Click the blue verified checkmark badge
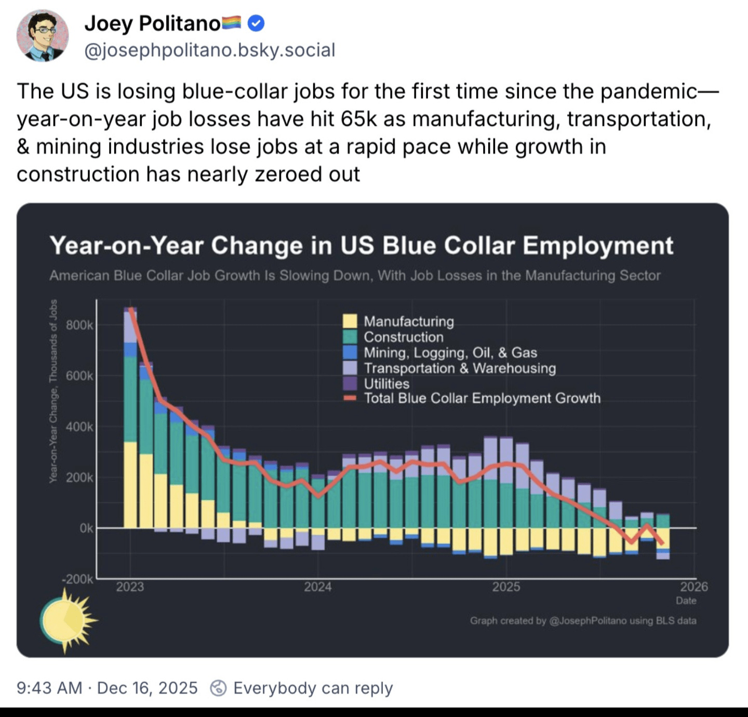The image size is (748, 717). (256, 23)
